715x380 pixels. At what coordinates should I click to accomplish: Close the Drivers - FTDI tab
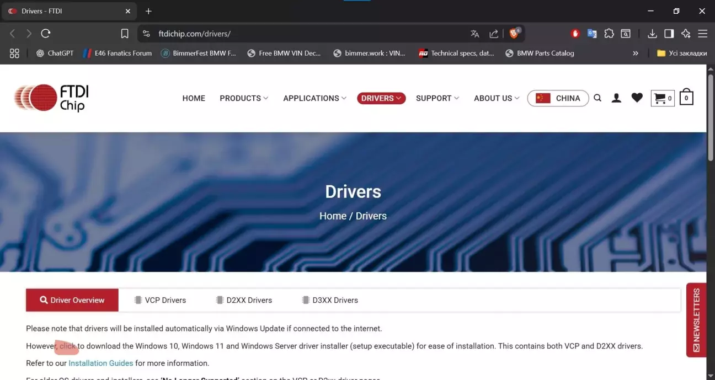128,11
